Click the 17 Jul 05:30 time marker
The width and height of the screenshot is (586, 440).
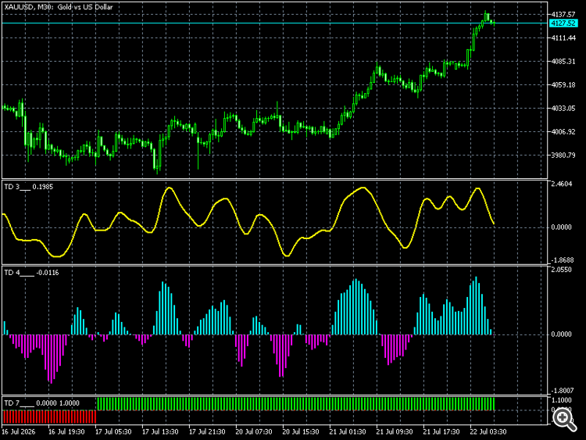coord(113,431)
